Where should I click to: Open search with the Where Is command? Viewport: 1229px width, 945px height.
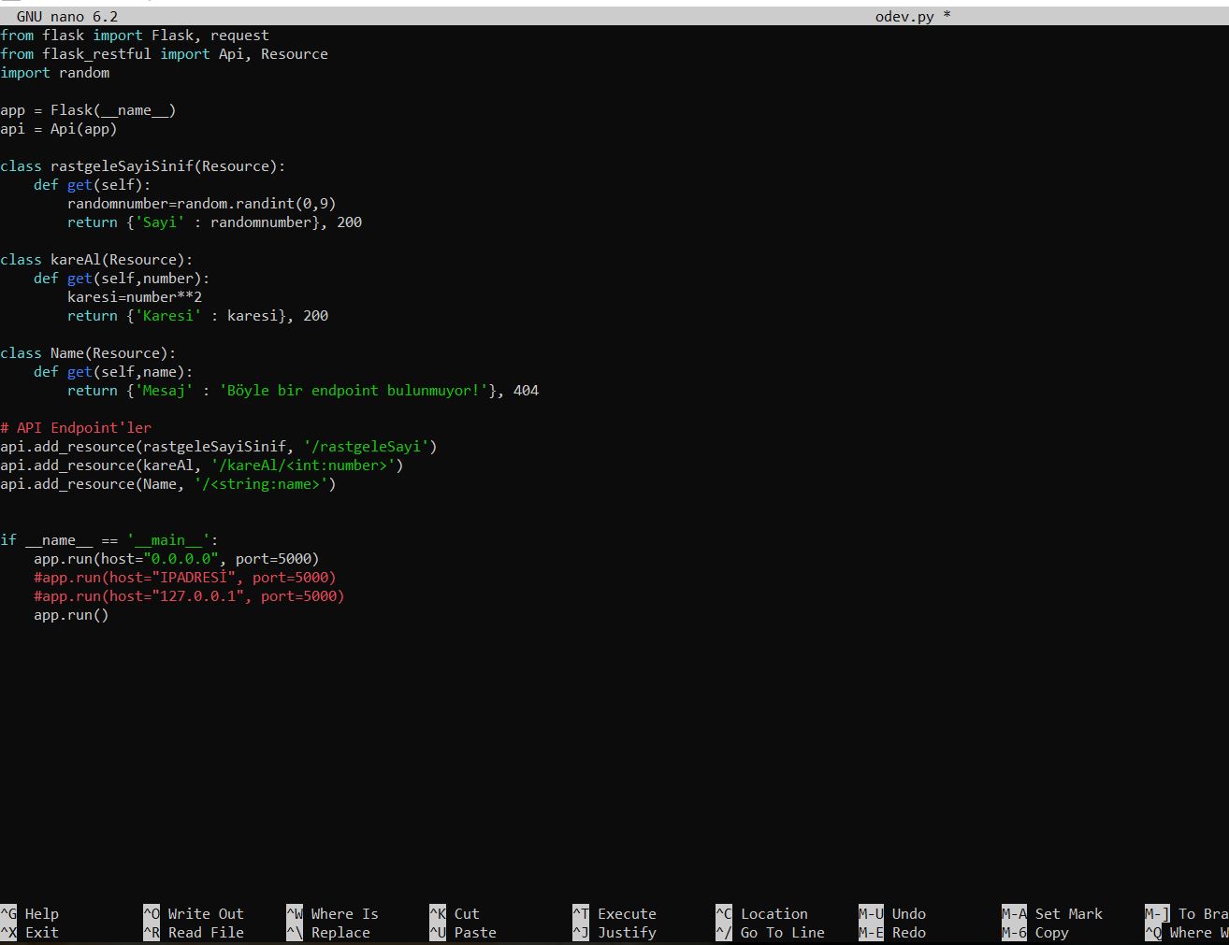[x=345, y=913]
